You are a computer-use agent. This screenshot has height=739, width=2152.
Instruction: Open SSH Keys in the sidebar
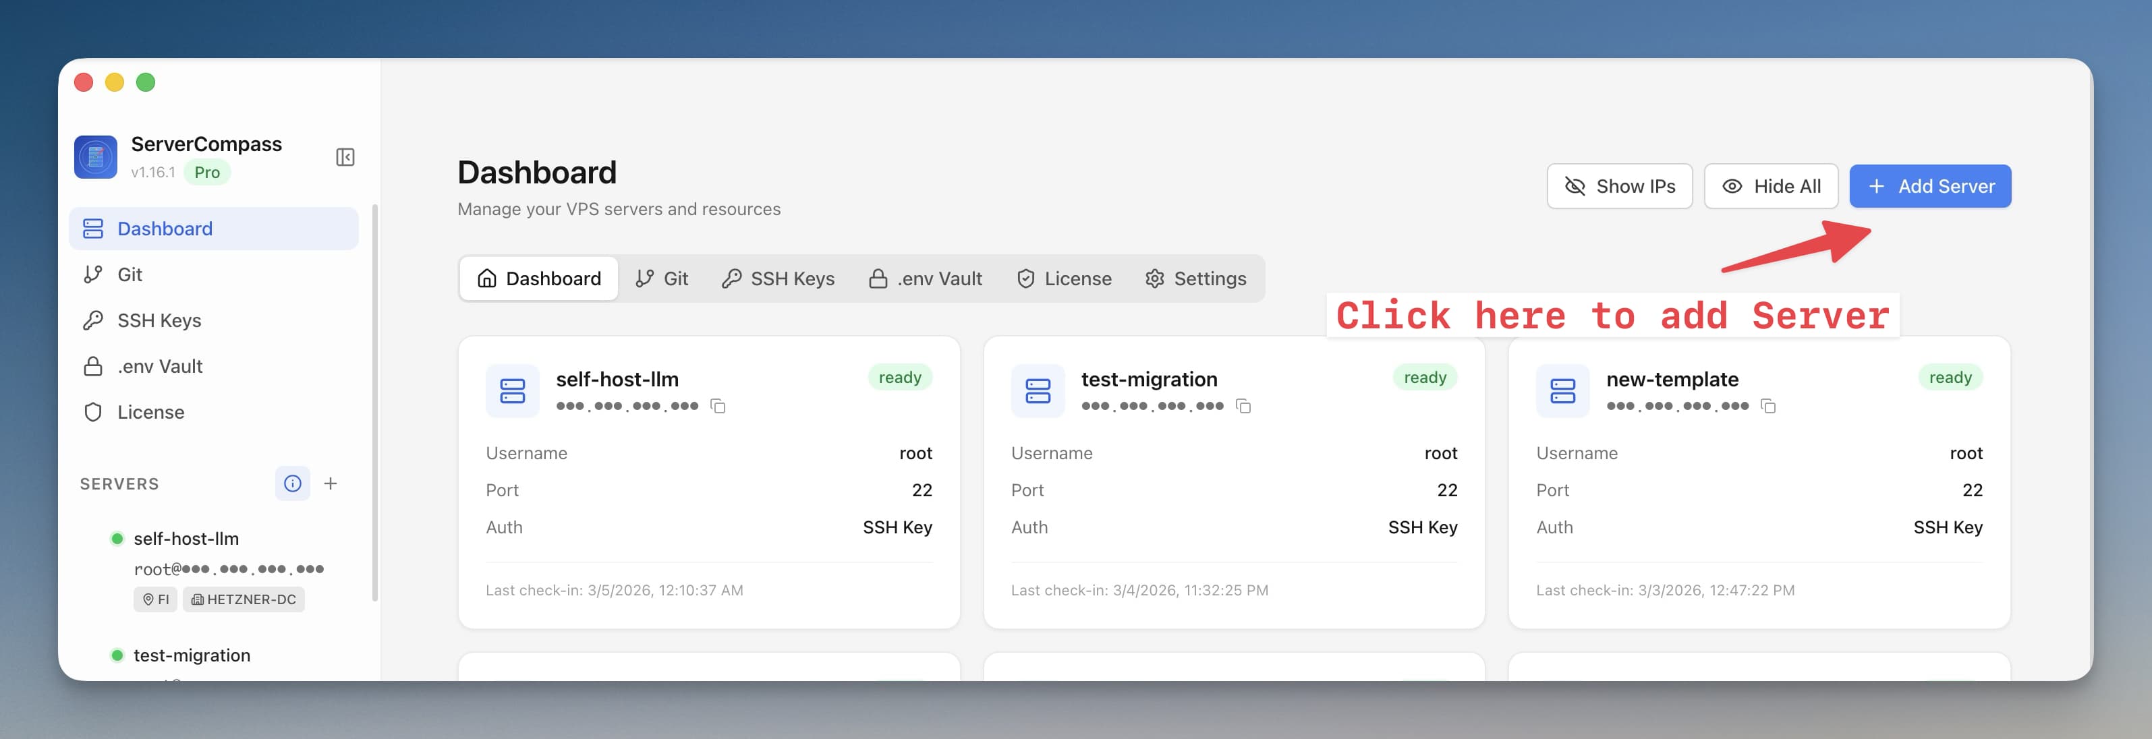tap(159, 321)
